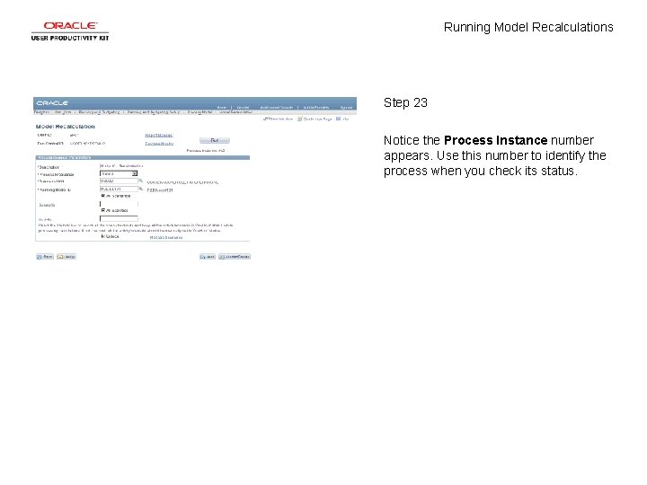647x485 pixels.
Task: Open Planning and Budgeting breadcrumb
Action: [99, 112]
